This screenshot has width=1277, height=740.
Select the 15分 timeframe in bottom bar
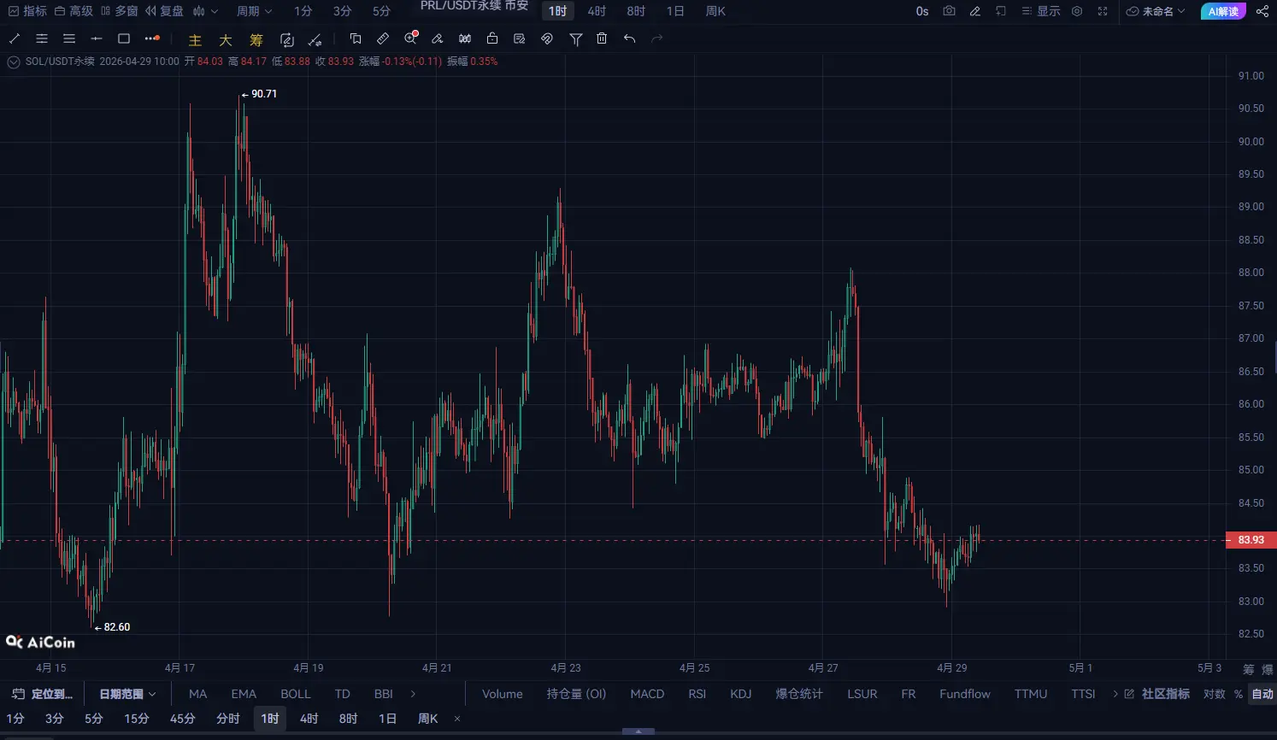point(137,719)
